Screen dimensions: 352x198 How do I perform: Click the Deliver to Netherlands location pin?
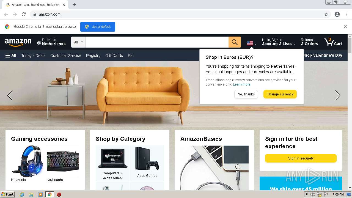(39, 43)
